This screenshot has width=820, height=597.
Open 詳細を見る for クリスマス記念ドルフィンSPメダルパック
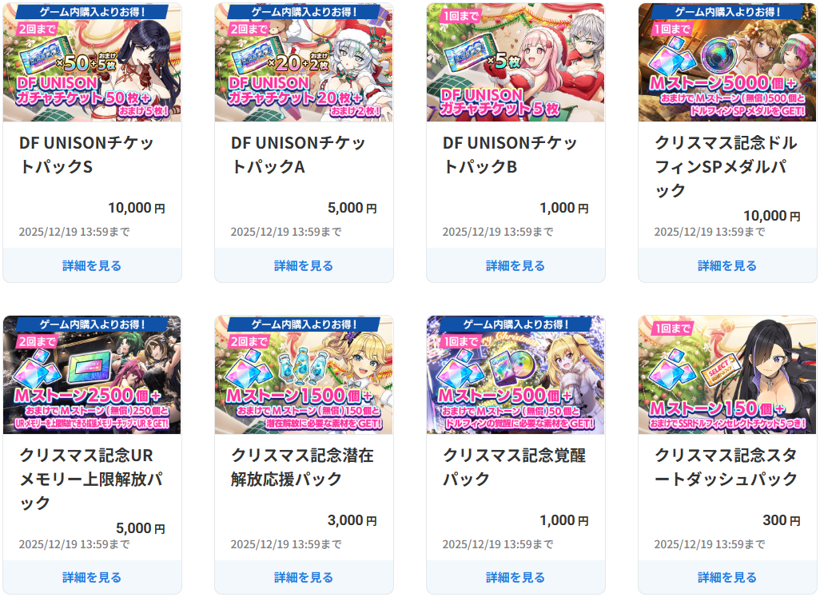point(727,265)
